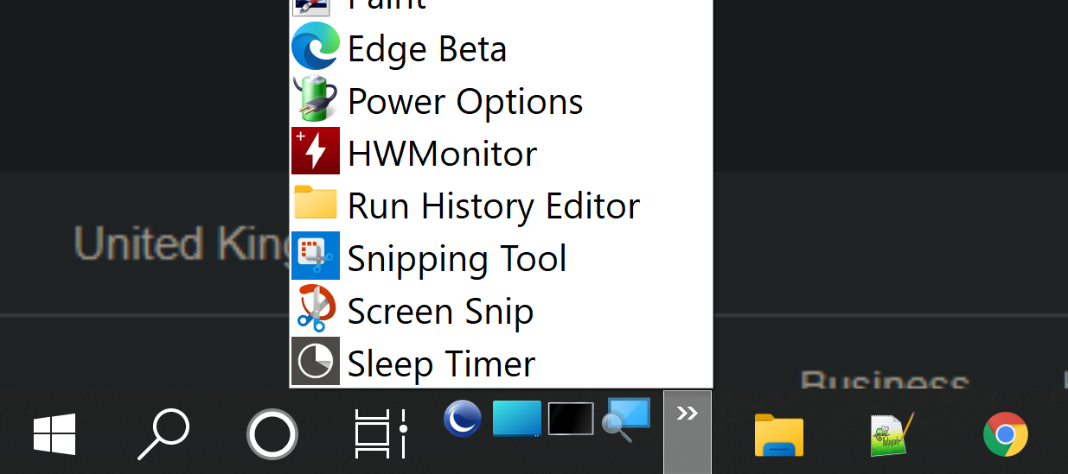Launch the Magnifier monitor toolbar shortcut
Image resolution: width=1068 pixels, height=474 pixels.
click(x=626, y=420)
